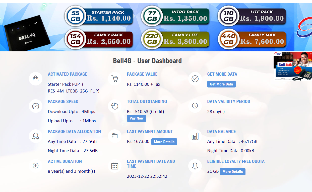Click the bar chart icon beside Data Balance

(x=195, y=136)
